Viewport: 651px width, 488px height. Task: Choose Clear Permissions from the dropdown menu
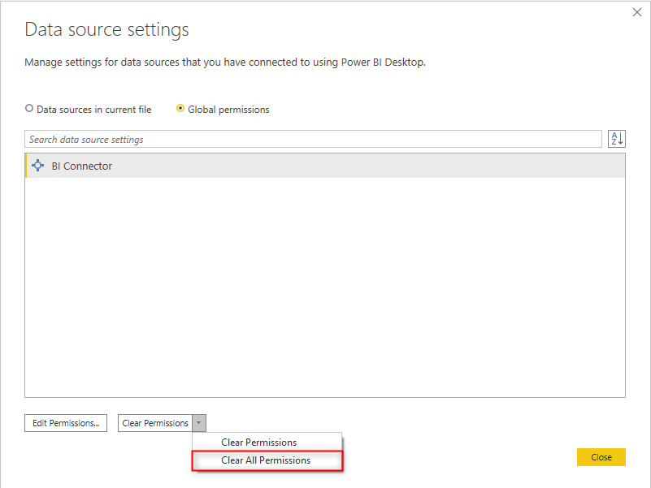pos(267,443)
